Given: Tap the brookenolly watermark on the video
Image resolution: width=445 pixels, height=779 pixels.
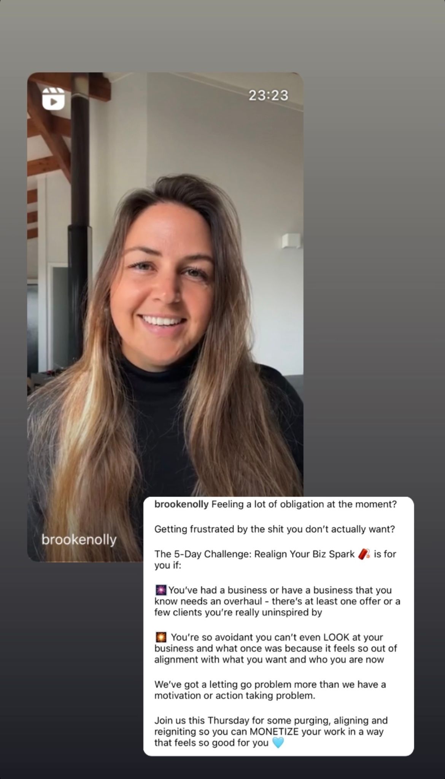Looking at the screenshot, I should coord(79,539).
